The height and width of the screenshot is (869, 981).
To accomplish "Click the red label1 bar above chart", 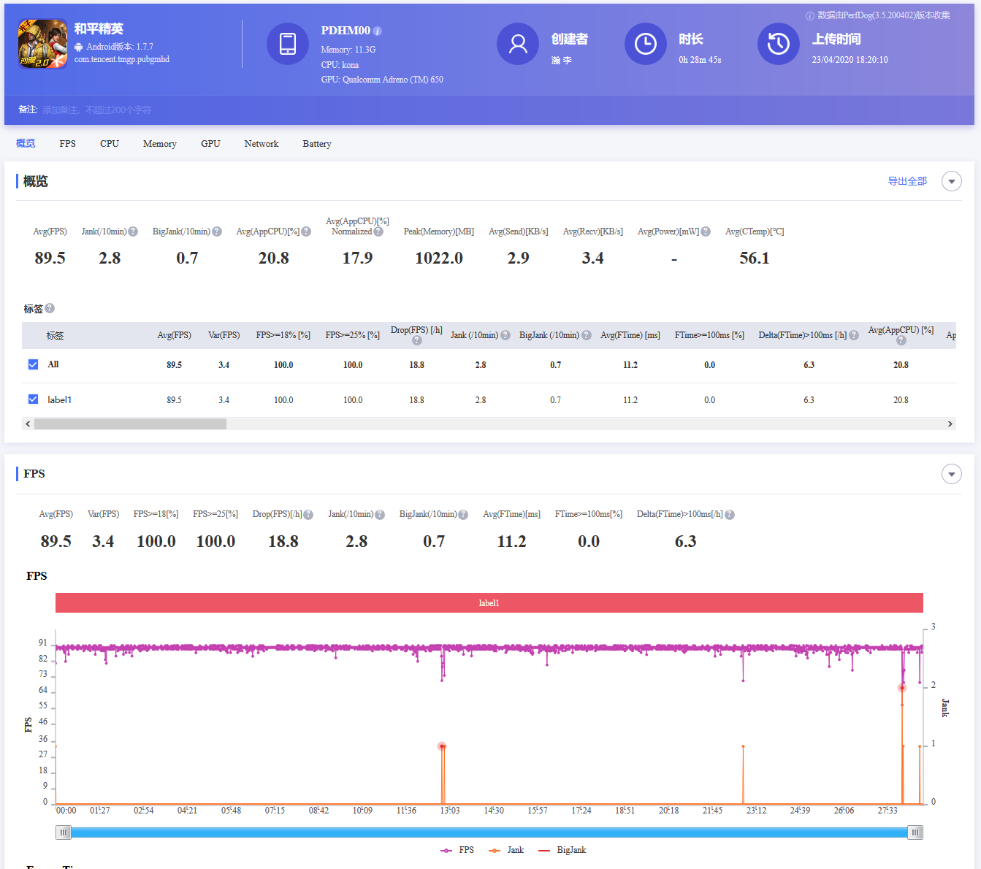I will 489,603.
